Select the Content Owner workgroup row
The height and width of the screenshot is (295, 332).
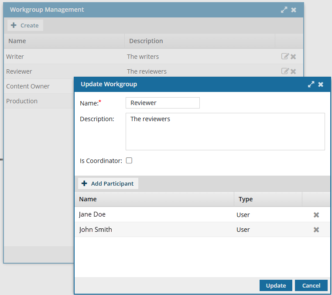28,86
